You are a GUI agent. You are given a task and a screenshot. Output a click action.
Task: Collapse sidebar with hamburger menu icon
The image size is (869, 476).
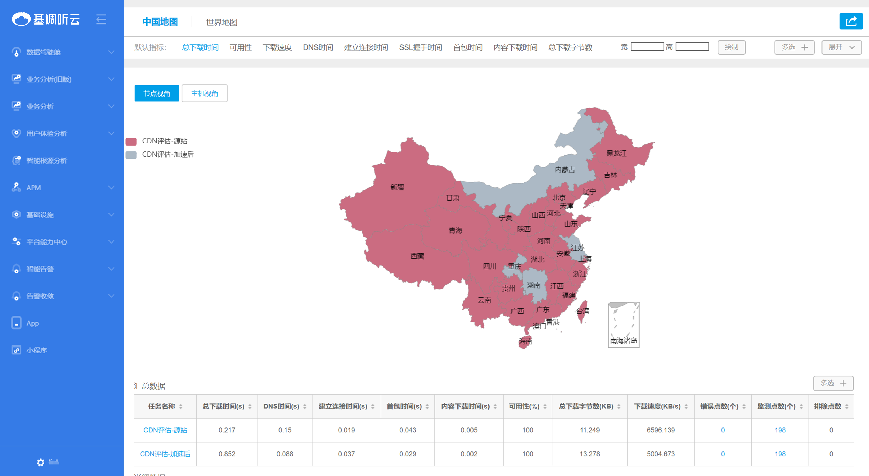[x=101, y=20]
